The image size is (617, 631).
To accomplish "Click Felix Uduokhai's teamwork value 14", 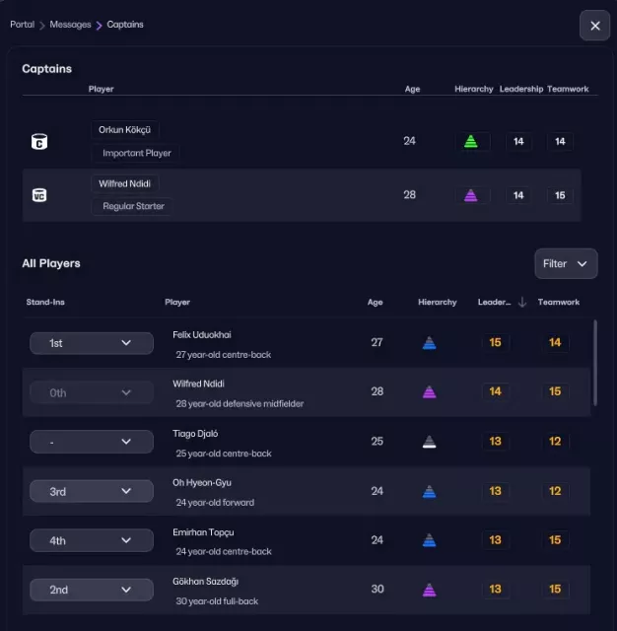I will click(555, 342).
